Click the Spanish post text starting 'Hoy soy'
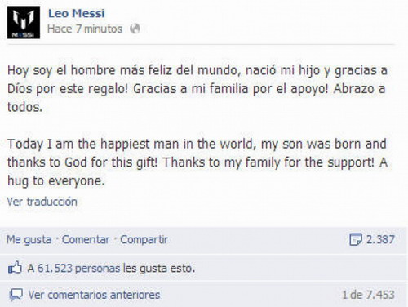Image resolution: width=408 pixels, height=307 pixels. [197, 89]
